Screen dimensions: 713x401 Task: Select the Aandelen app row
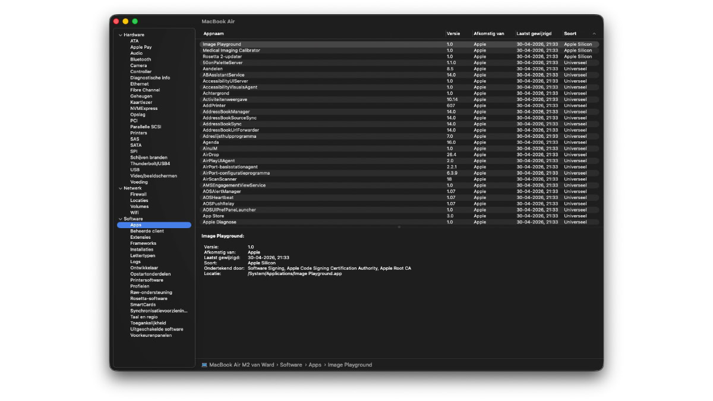399,69
